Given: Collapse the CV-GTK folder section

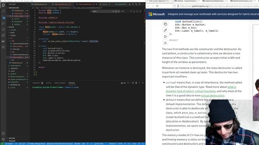Looking at the screenshot, I should coord(11,27).
